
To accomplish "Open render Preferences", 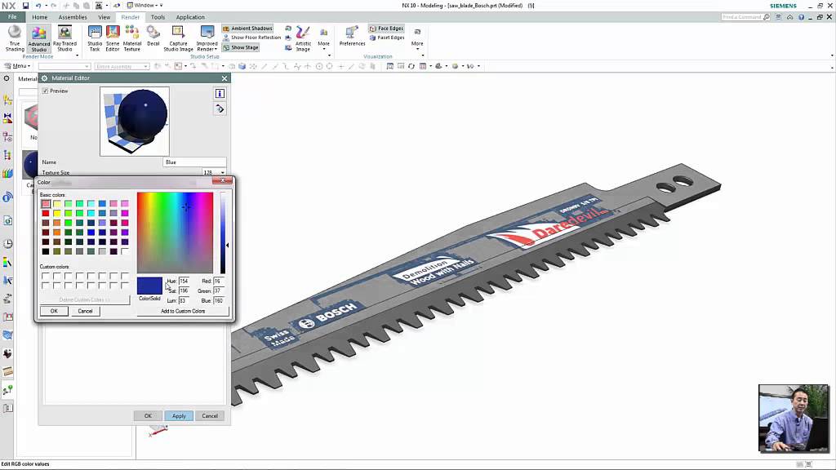I will (352, 36).
